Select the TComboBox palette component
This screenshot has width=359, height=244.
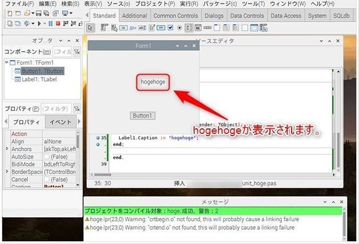[198, 28]
